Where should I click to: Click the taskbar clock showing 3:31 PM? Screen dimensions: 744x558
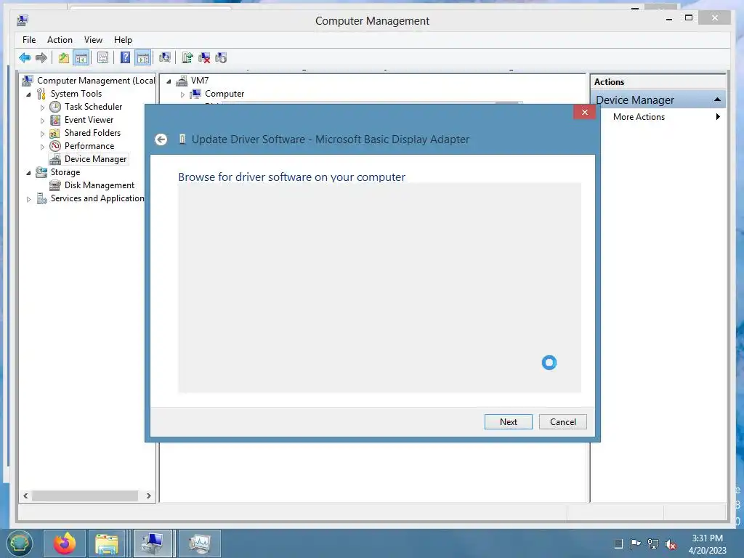click(x=707, y=543)
